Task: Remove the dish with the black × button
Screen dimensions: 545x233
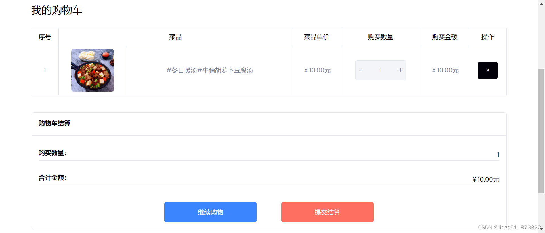Action: pos(487,70)
